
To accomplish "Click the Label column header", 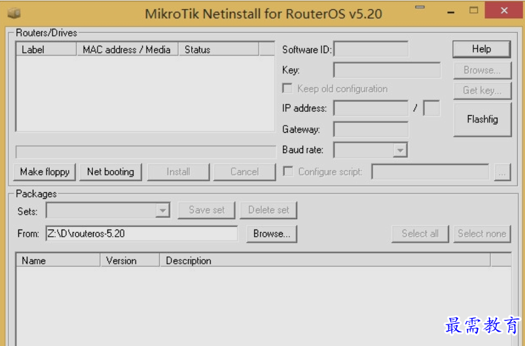I will [46, 50].
